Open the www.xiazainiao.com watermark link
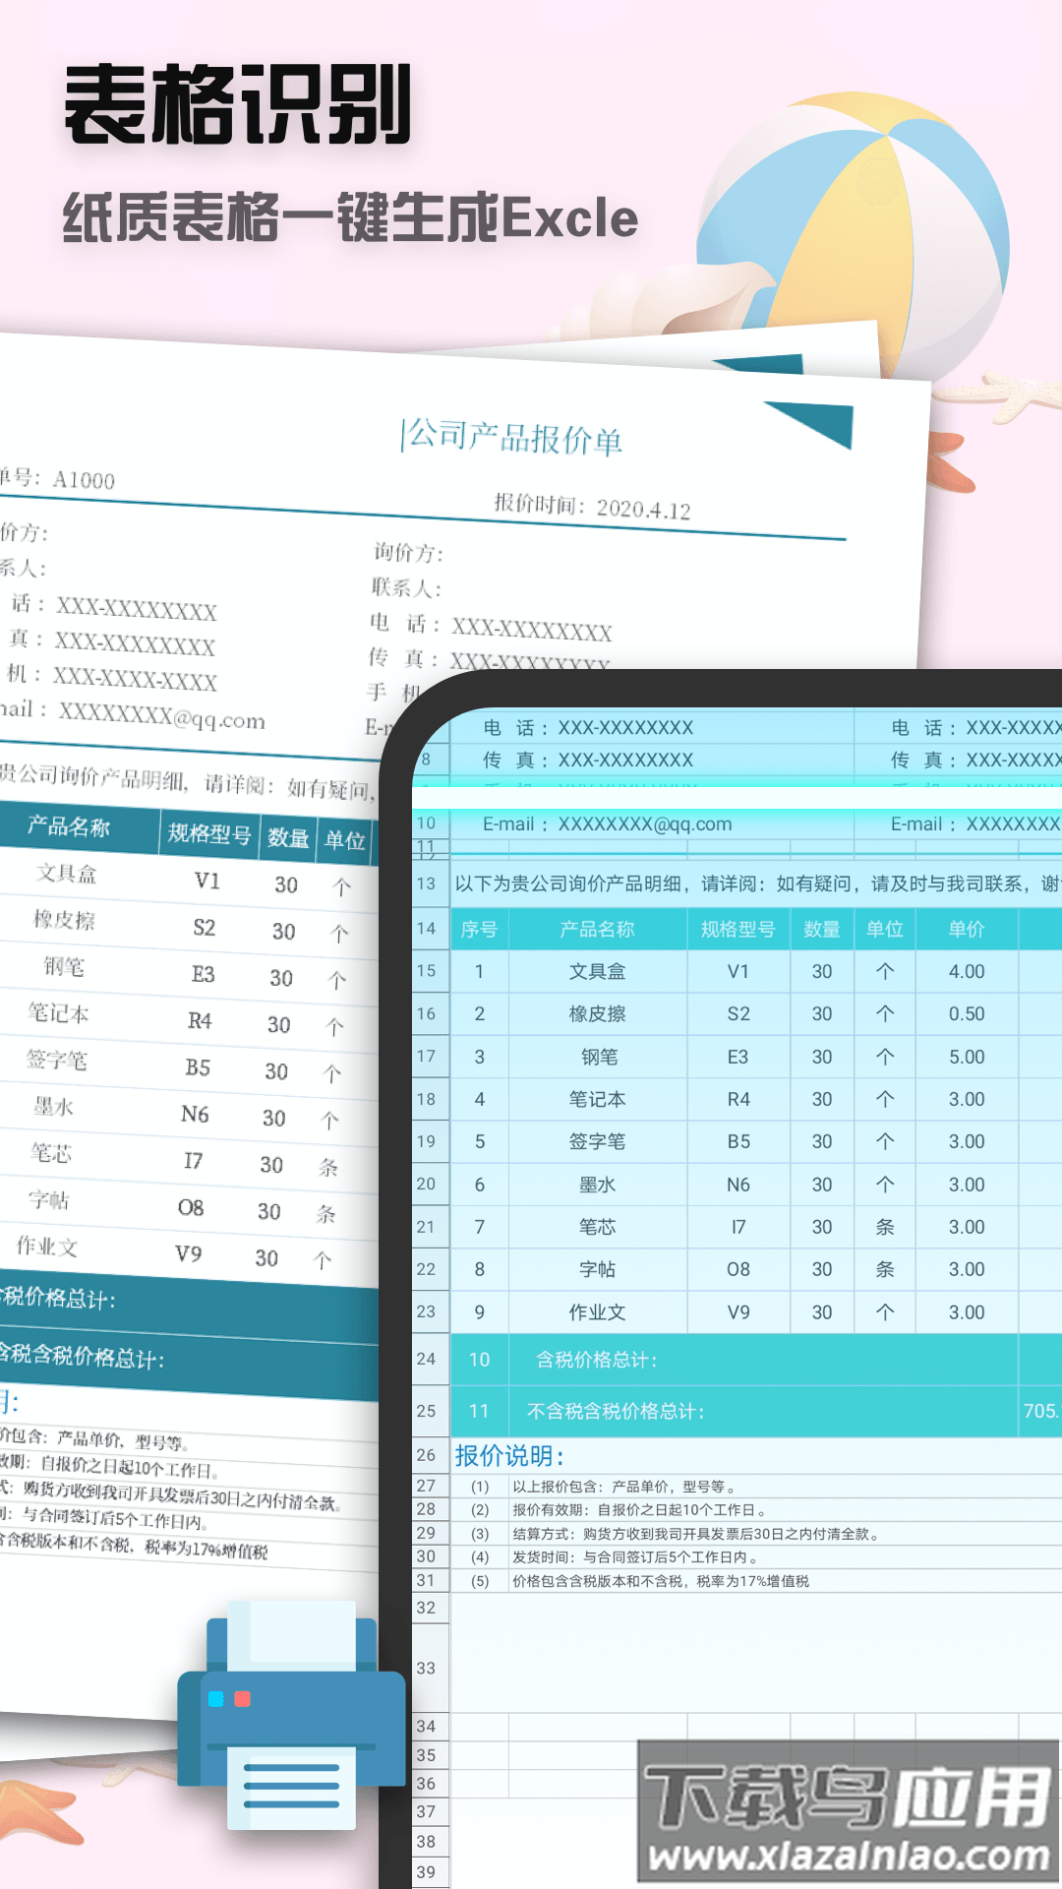Viewport: 1062px width, 1889px height. 848,1856
